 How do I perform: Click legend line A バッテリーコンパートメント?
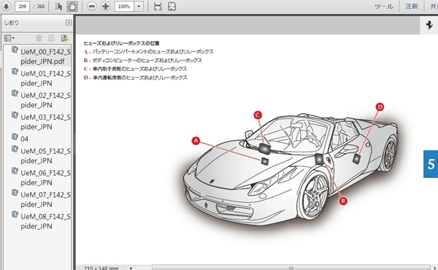pyautogui.click(x=149, y=52)
